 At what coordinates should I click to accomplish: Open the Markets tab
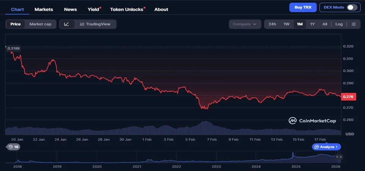[x=44, y=9]
